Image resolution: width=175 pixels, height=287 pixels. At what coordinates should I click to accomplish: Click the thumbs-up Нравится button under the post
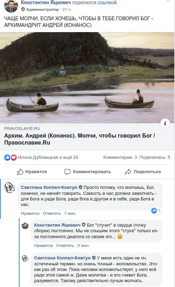click(32, 172)
